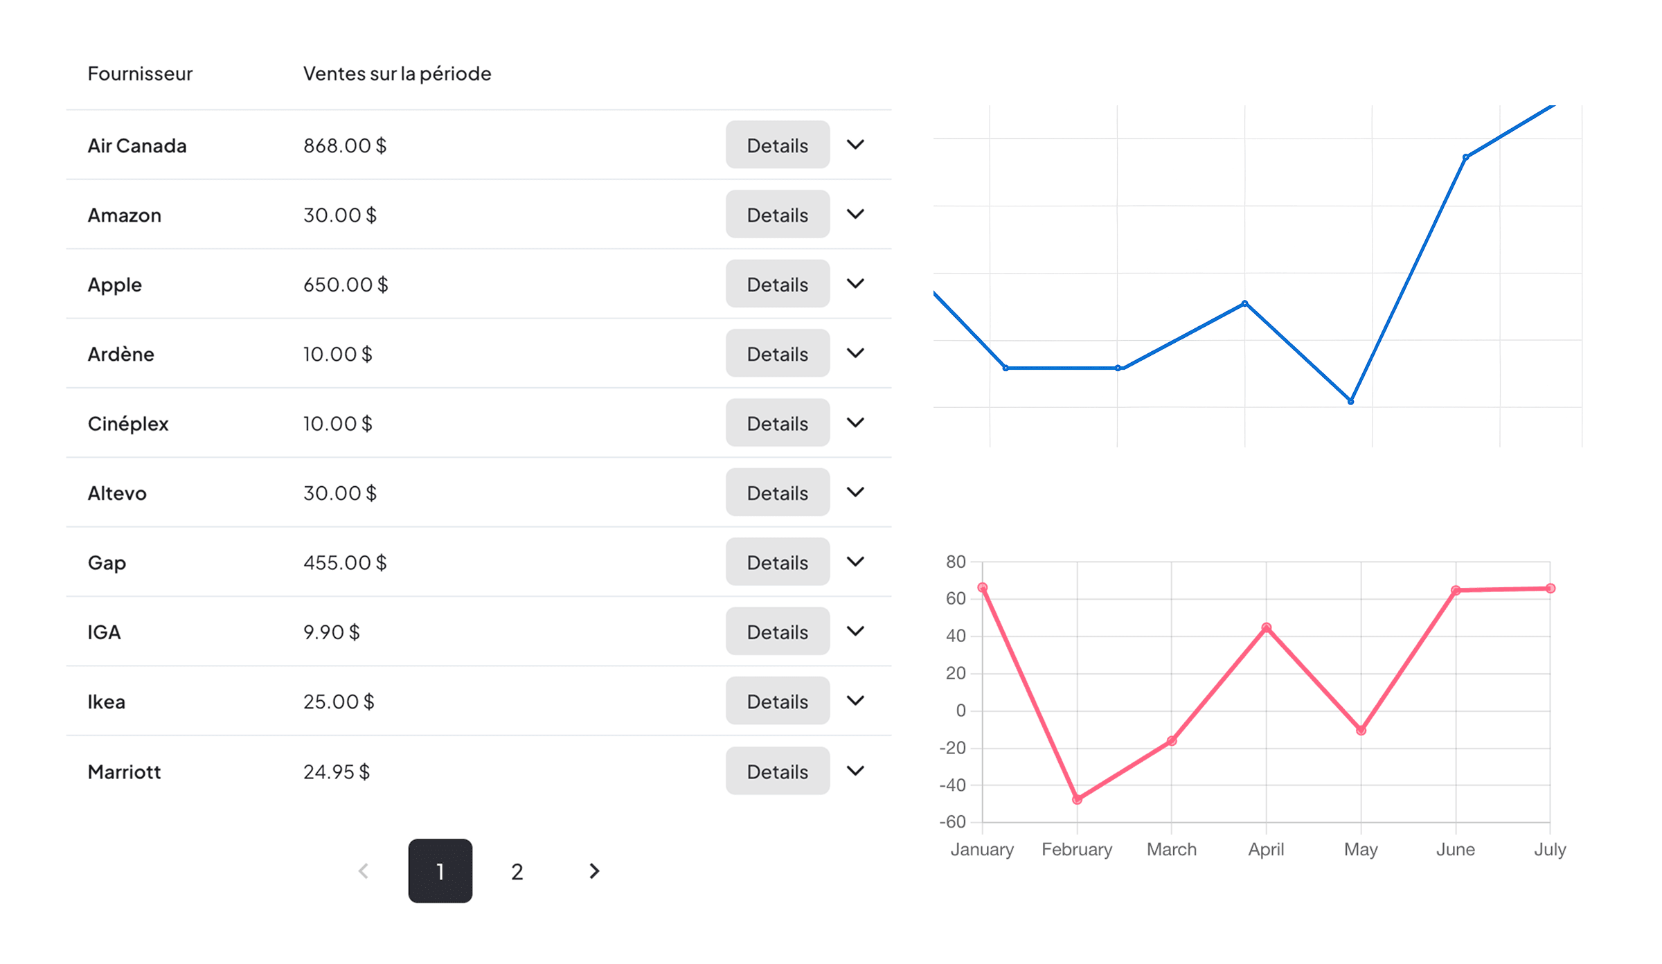The image size is (1662, 964).
Task: Click the February data point on pink chart
Action: [1077, 800]
